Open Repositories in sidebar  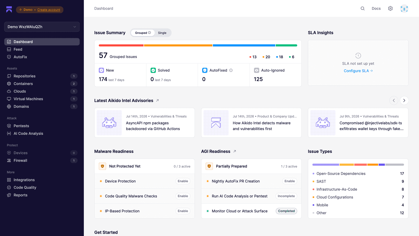tap(42, 76)
